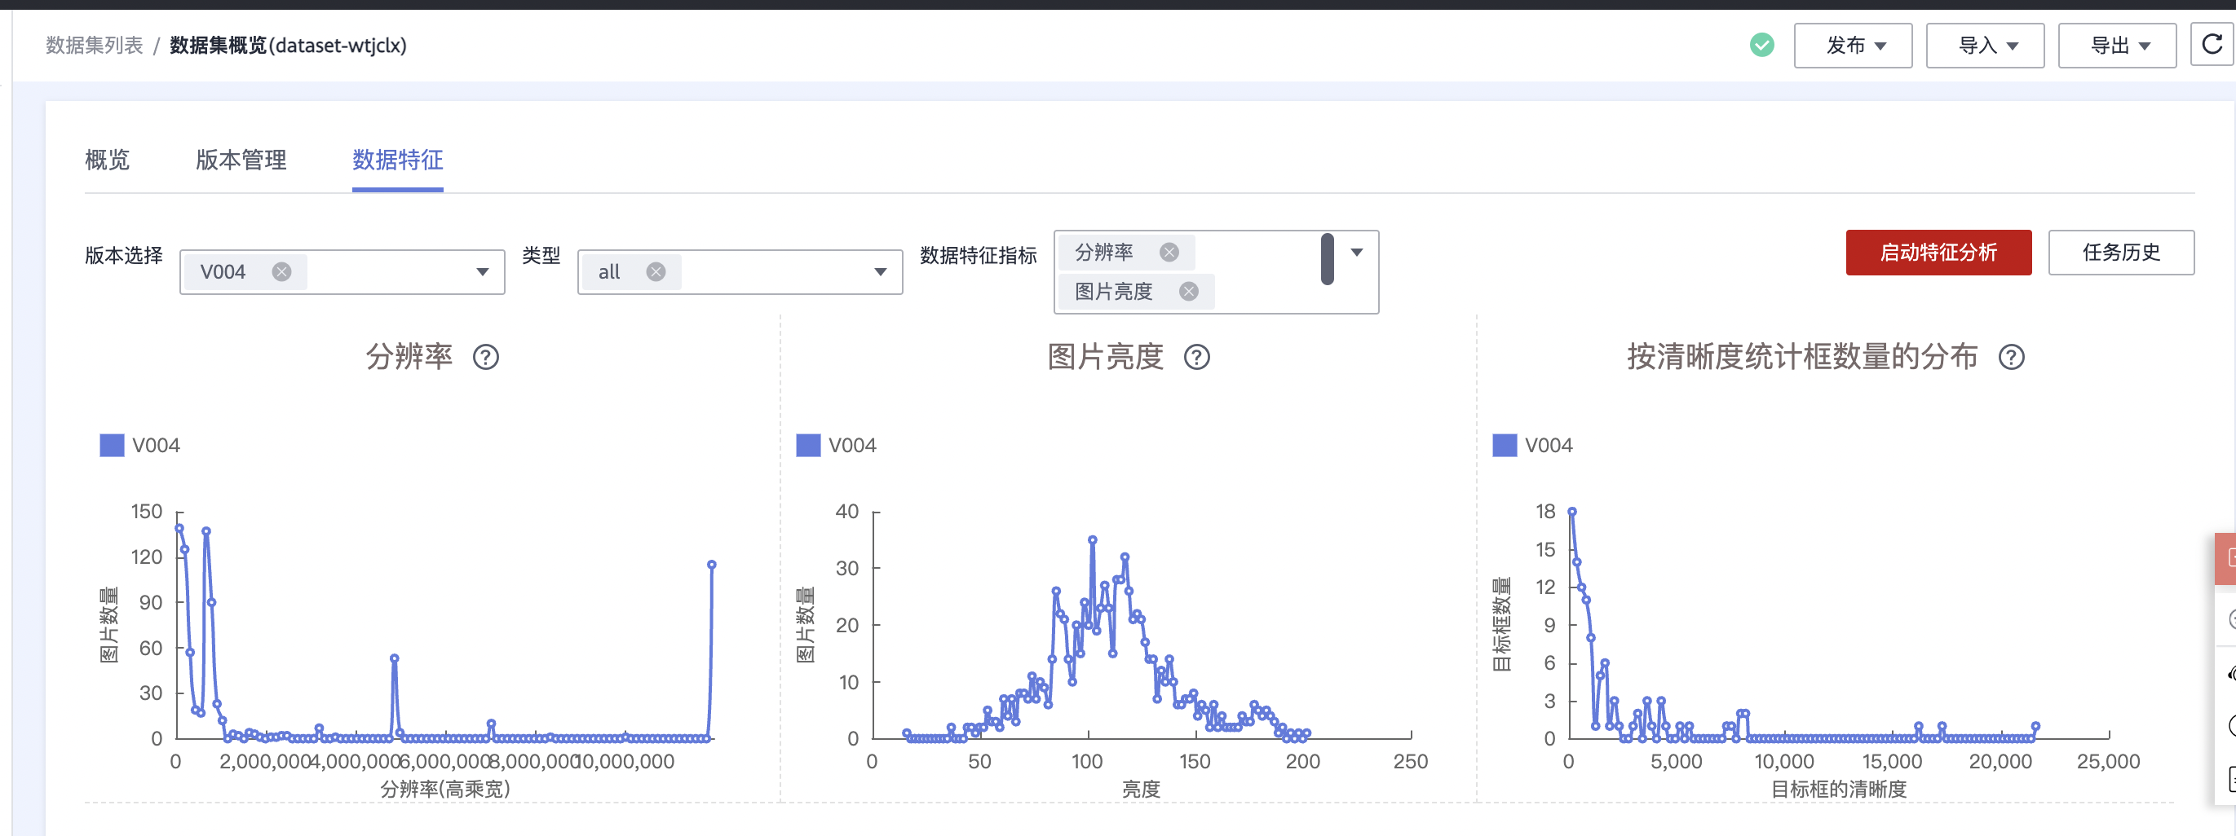2236x836 pixels.
Task: Open the 导出 dropdown menu
Action: [2117, 45]
